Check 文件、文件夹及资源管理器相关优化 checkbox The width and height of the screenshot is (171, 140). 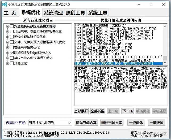[12, 42]
